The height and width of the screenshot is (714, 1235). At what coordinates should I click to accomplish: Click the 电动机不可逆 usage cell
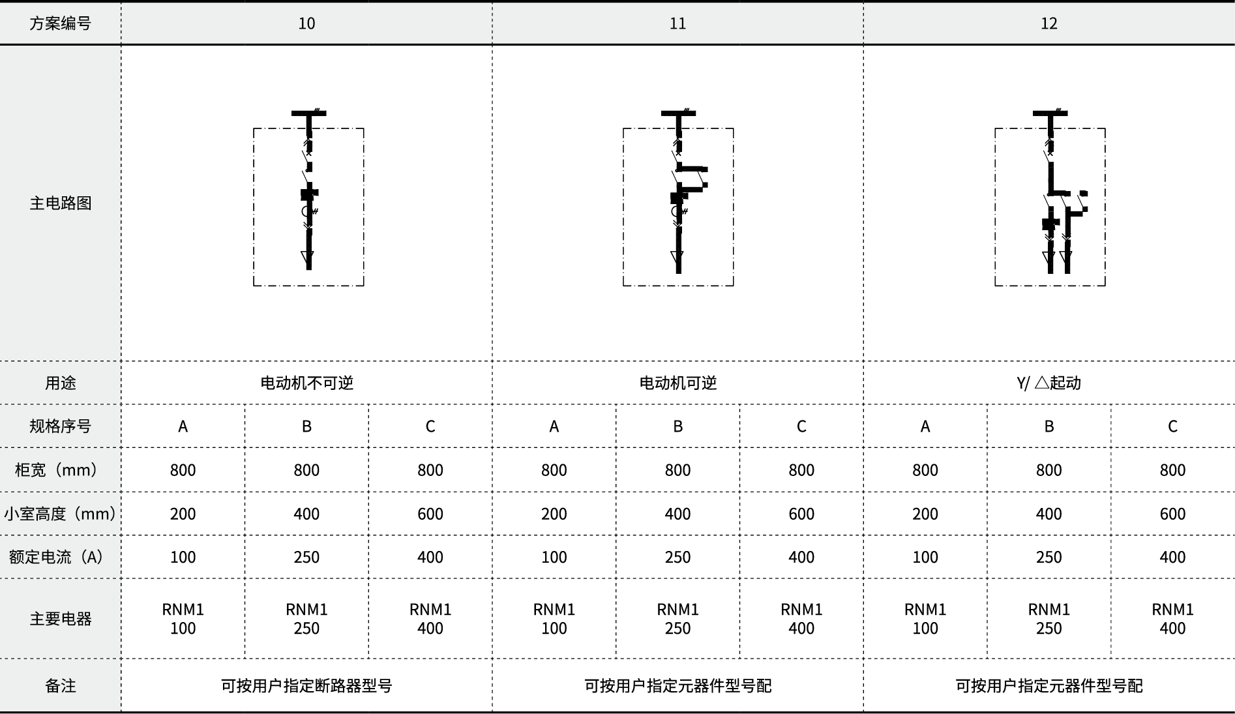pyautogui.click(x=306, y=383)
